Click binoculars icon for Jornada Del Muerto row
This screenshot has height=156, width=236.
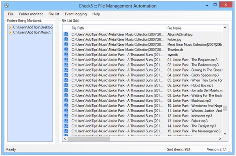click(x=66, y=90)
